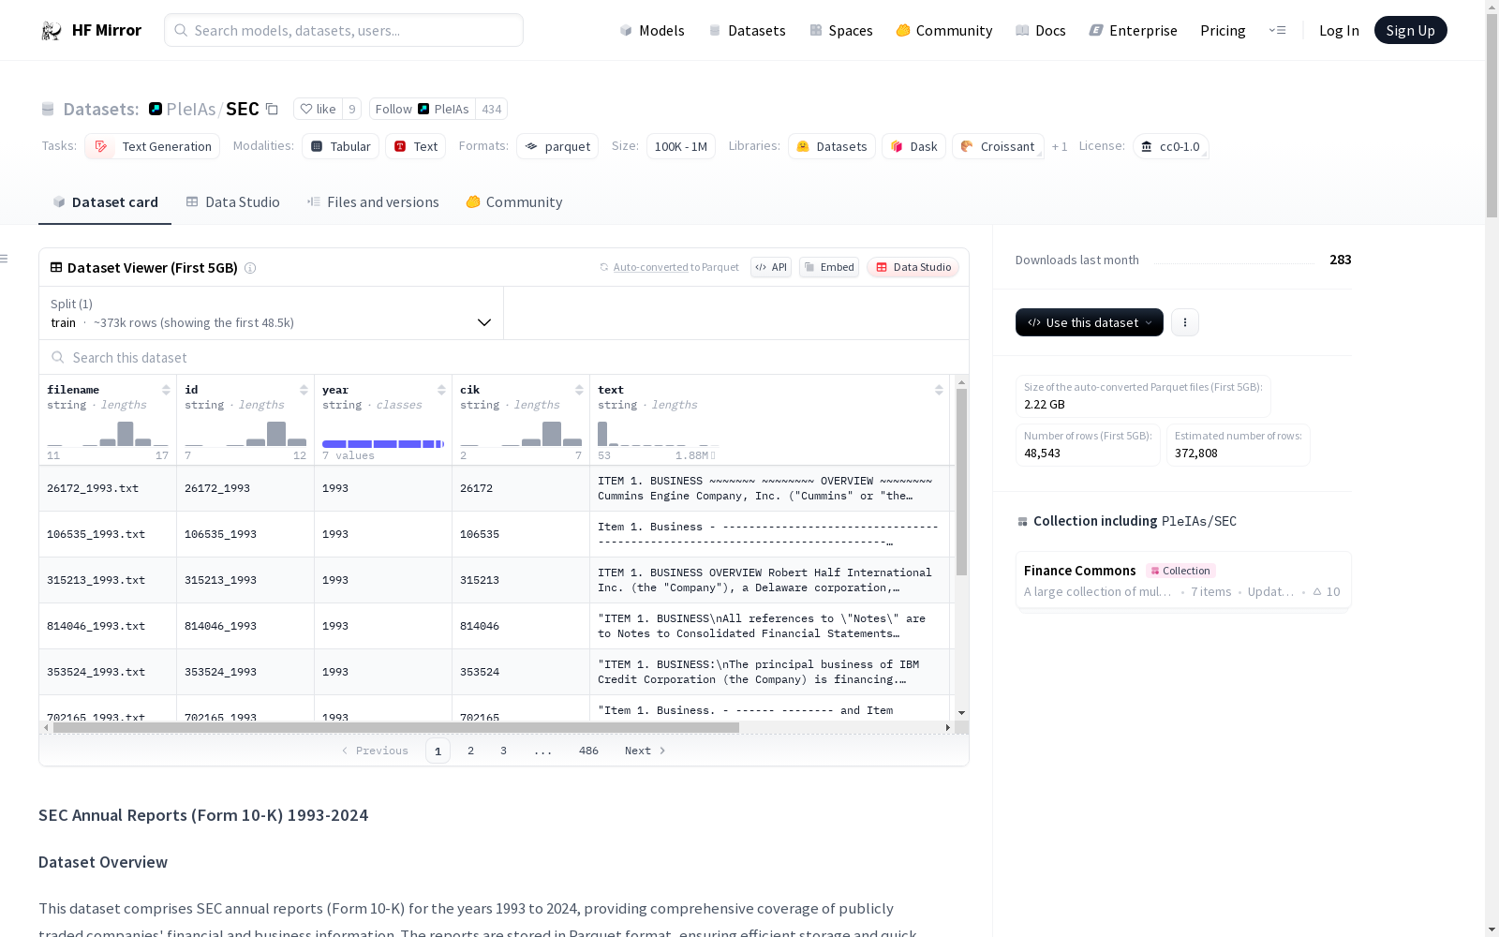Click the PleIAs organization avatar icon
The image size is (1499, 937).
(156, 109)
